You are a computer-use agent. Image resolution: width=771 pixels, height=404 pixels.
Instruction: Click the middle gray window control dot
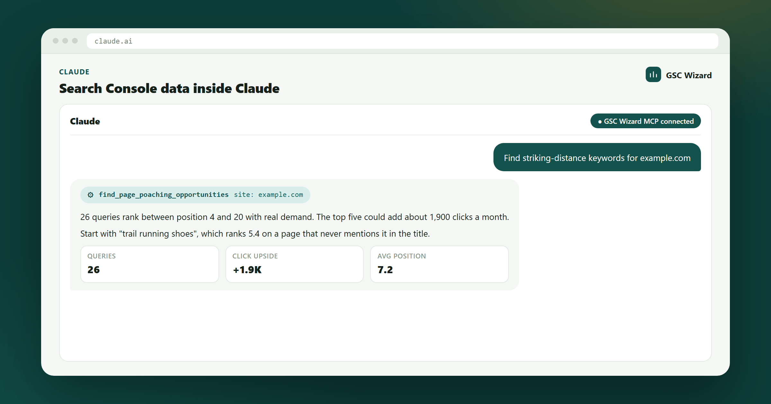pos(65,41)
